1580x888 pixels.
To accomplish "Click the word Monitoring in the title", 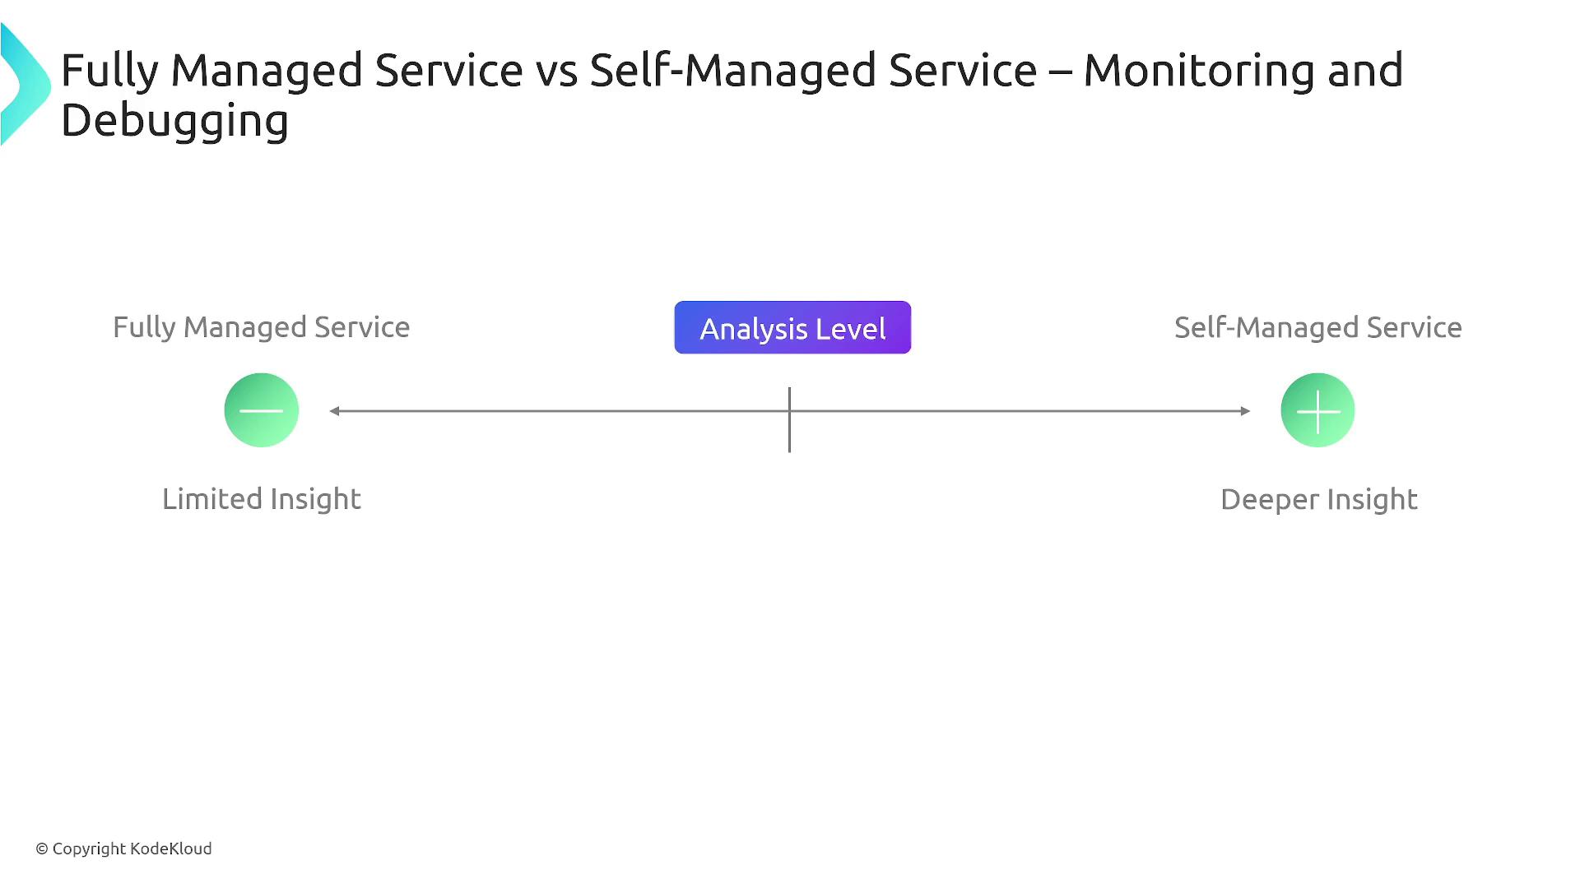I will point(1199,70).
